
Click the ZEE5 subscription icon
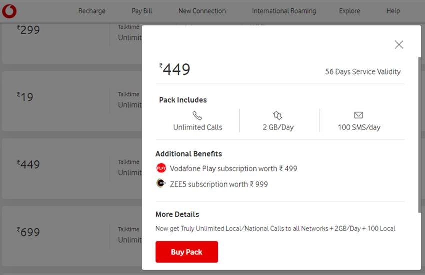tap(161, 183)
